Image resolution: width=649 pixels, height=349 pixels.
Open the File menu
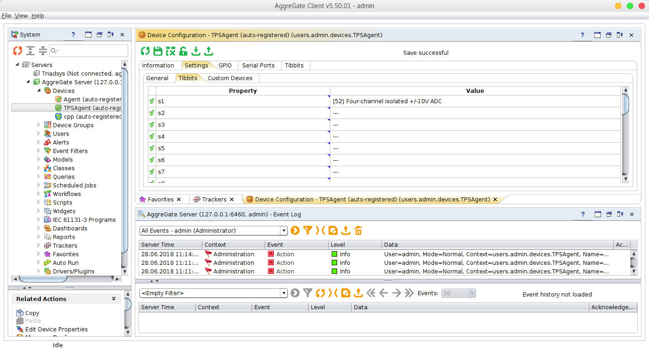click(x=6, y=15)
